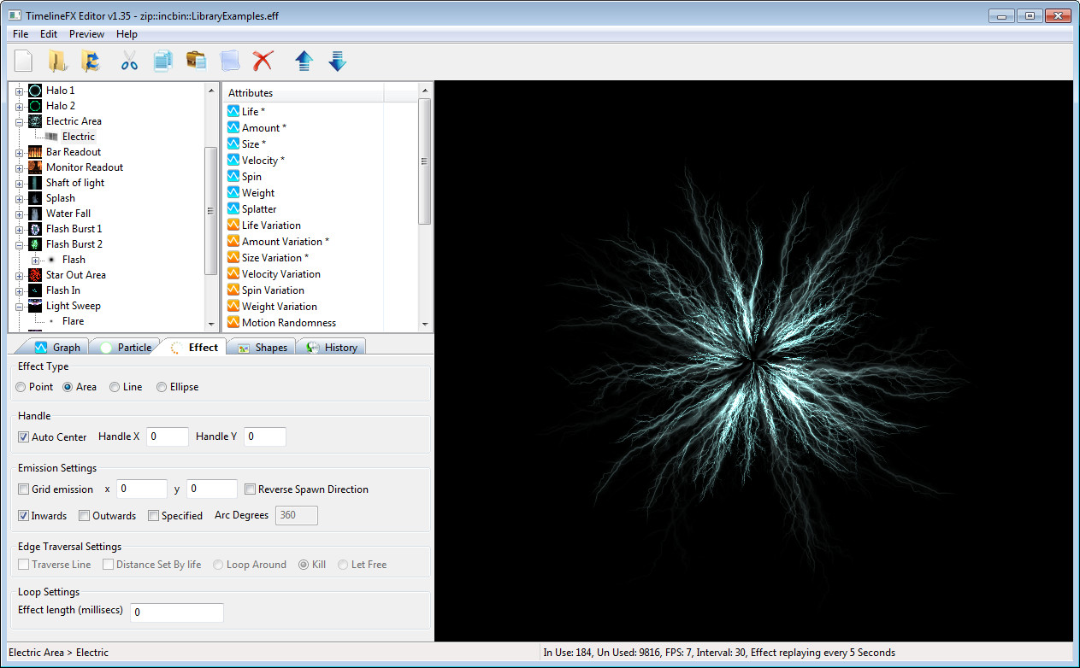Click the New blank file toolbar icon

tap(24, 61)
